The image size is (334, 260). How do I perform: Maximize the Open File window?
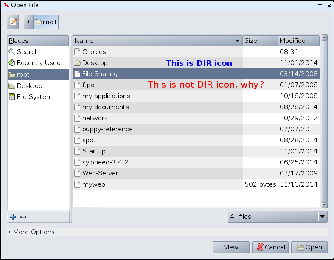(x=320, y=6)
